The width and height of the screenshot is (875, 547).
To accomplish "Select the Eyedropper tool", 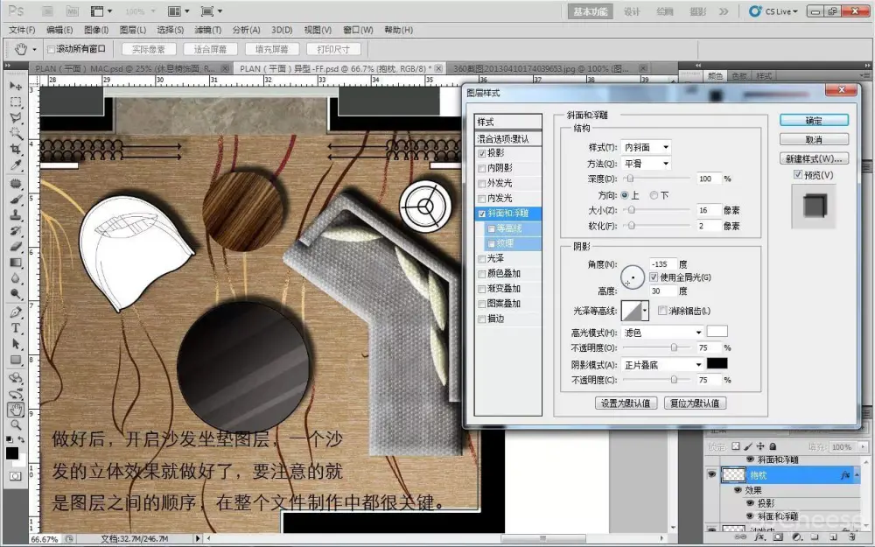I will 16,165.
